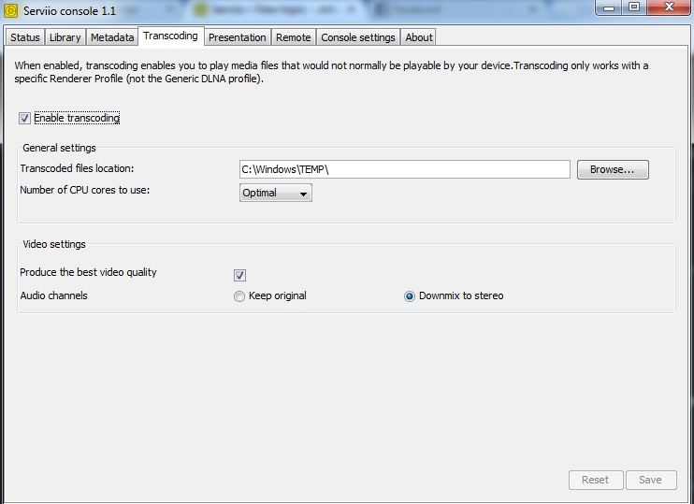Select Keep original audio channels option

click(239, 296)
